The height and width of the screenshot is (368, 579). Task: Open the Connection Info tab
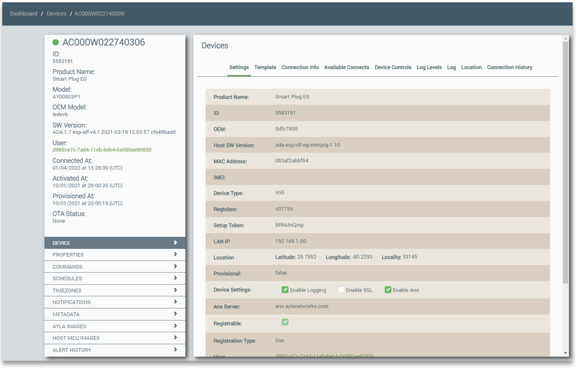[x=300, y=67]
